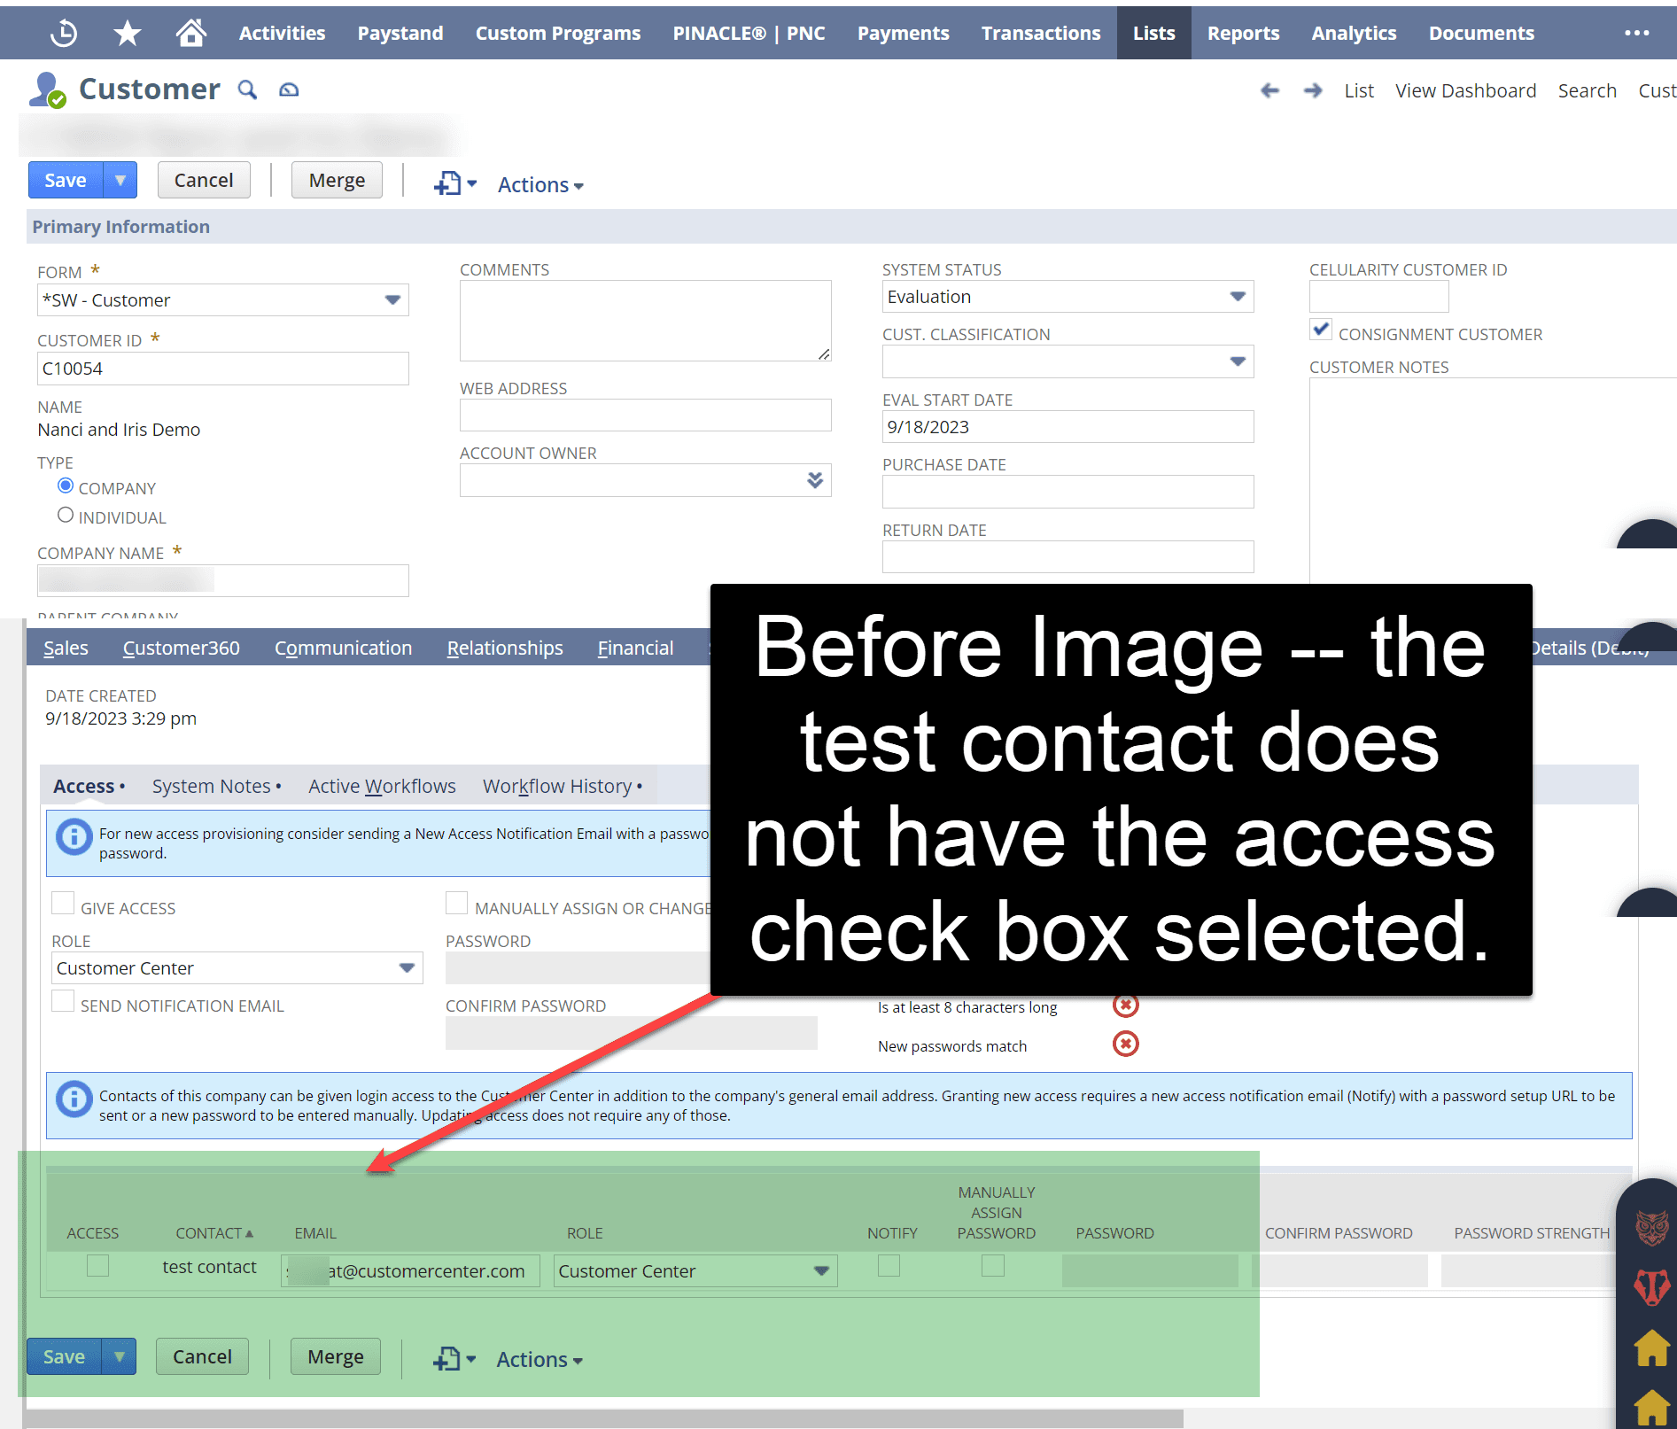
Task: Click the top new-document plus icon
Action: tap(448, 183)
